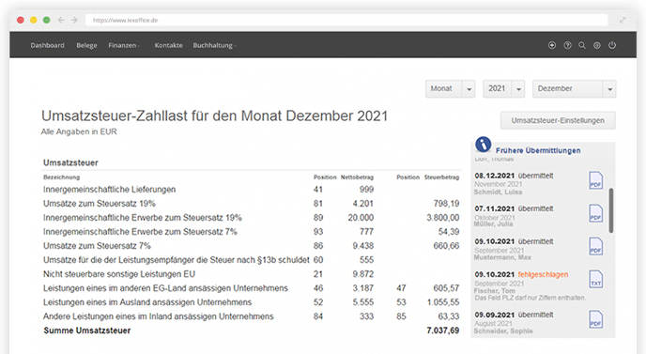
Task: Open the Belege menu item
Action: click(86, 45)
